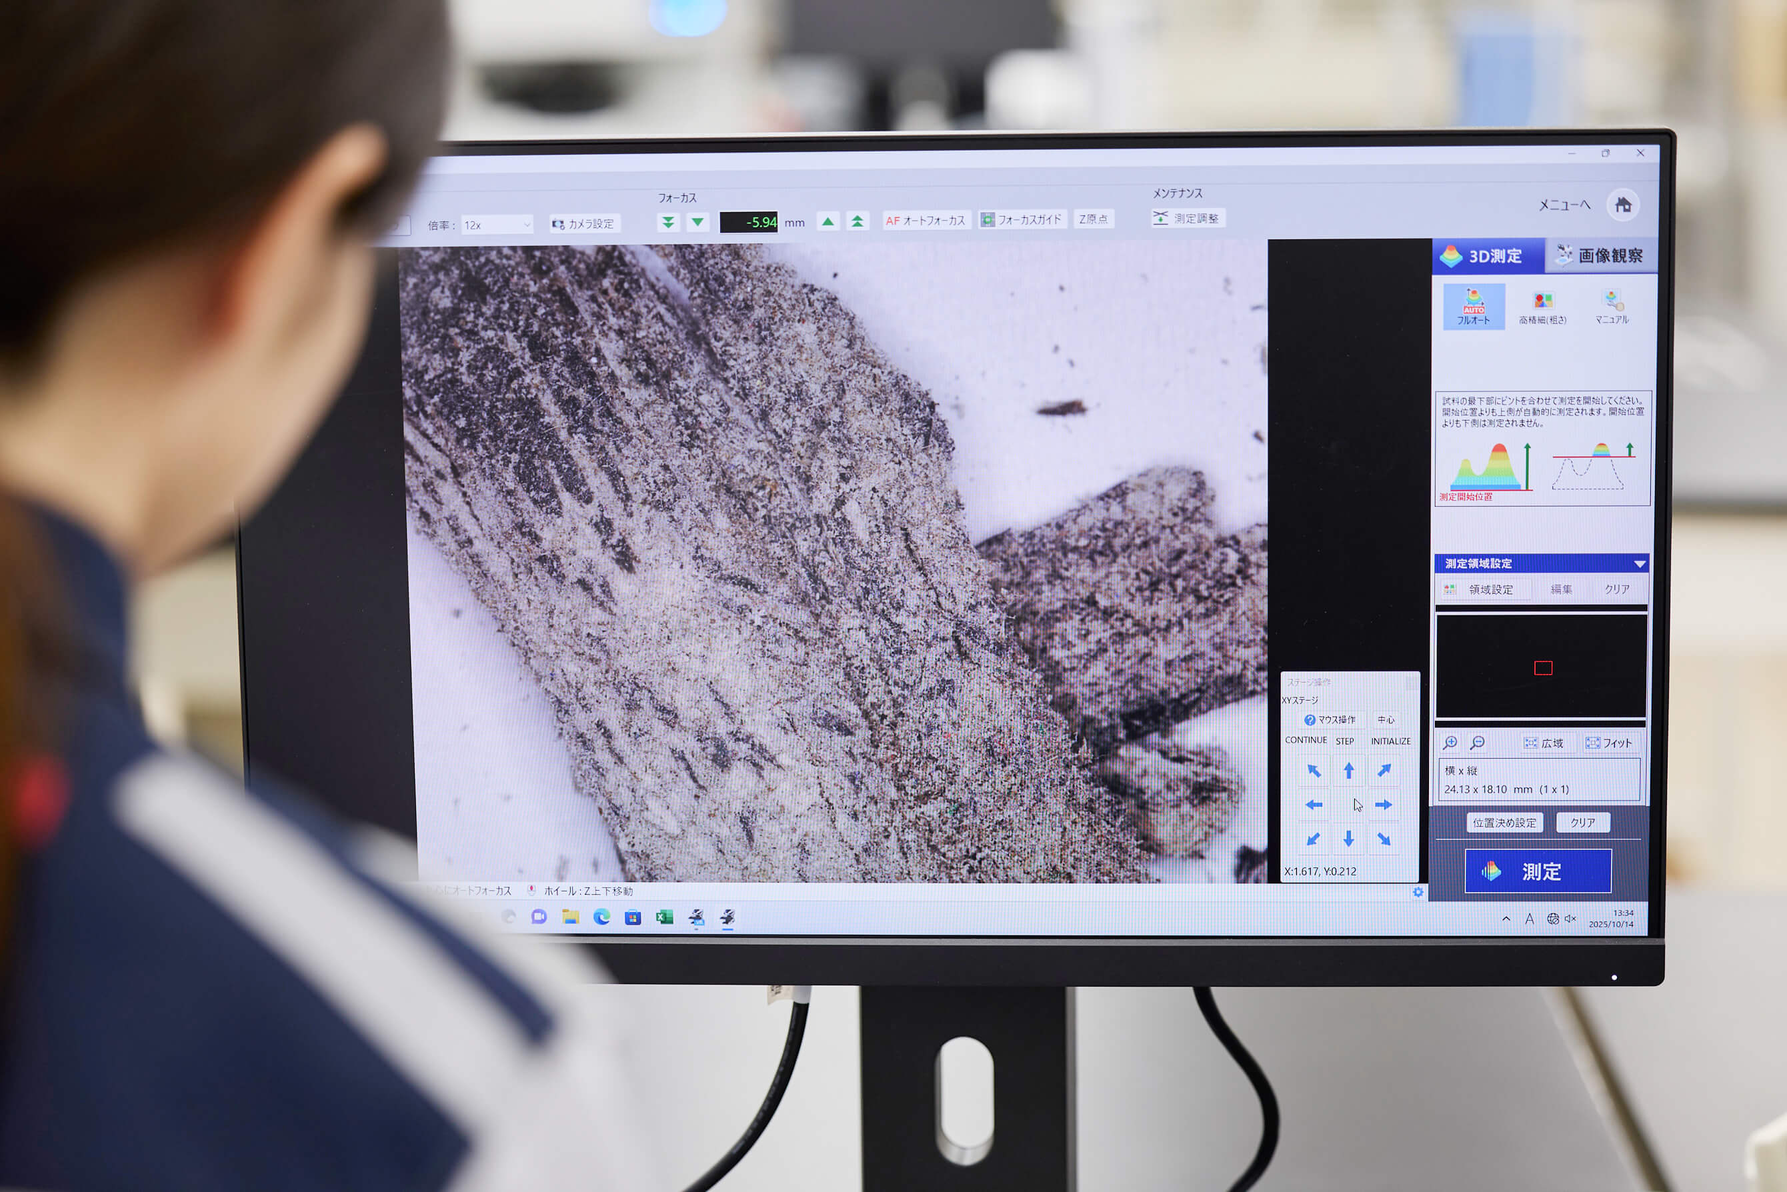Switch to the 画像観察 tab
Screen dimensions: 1787x1192
point(1600,256)
